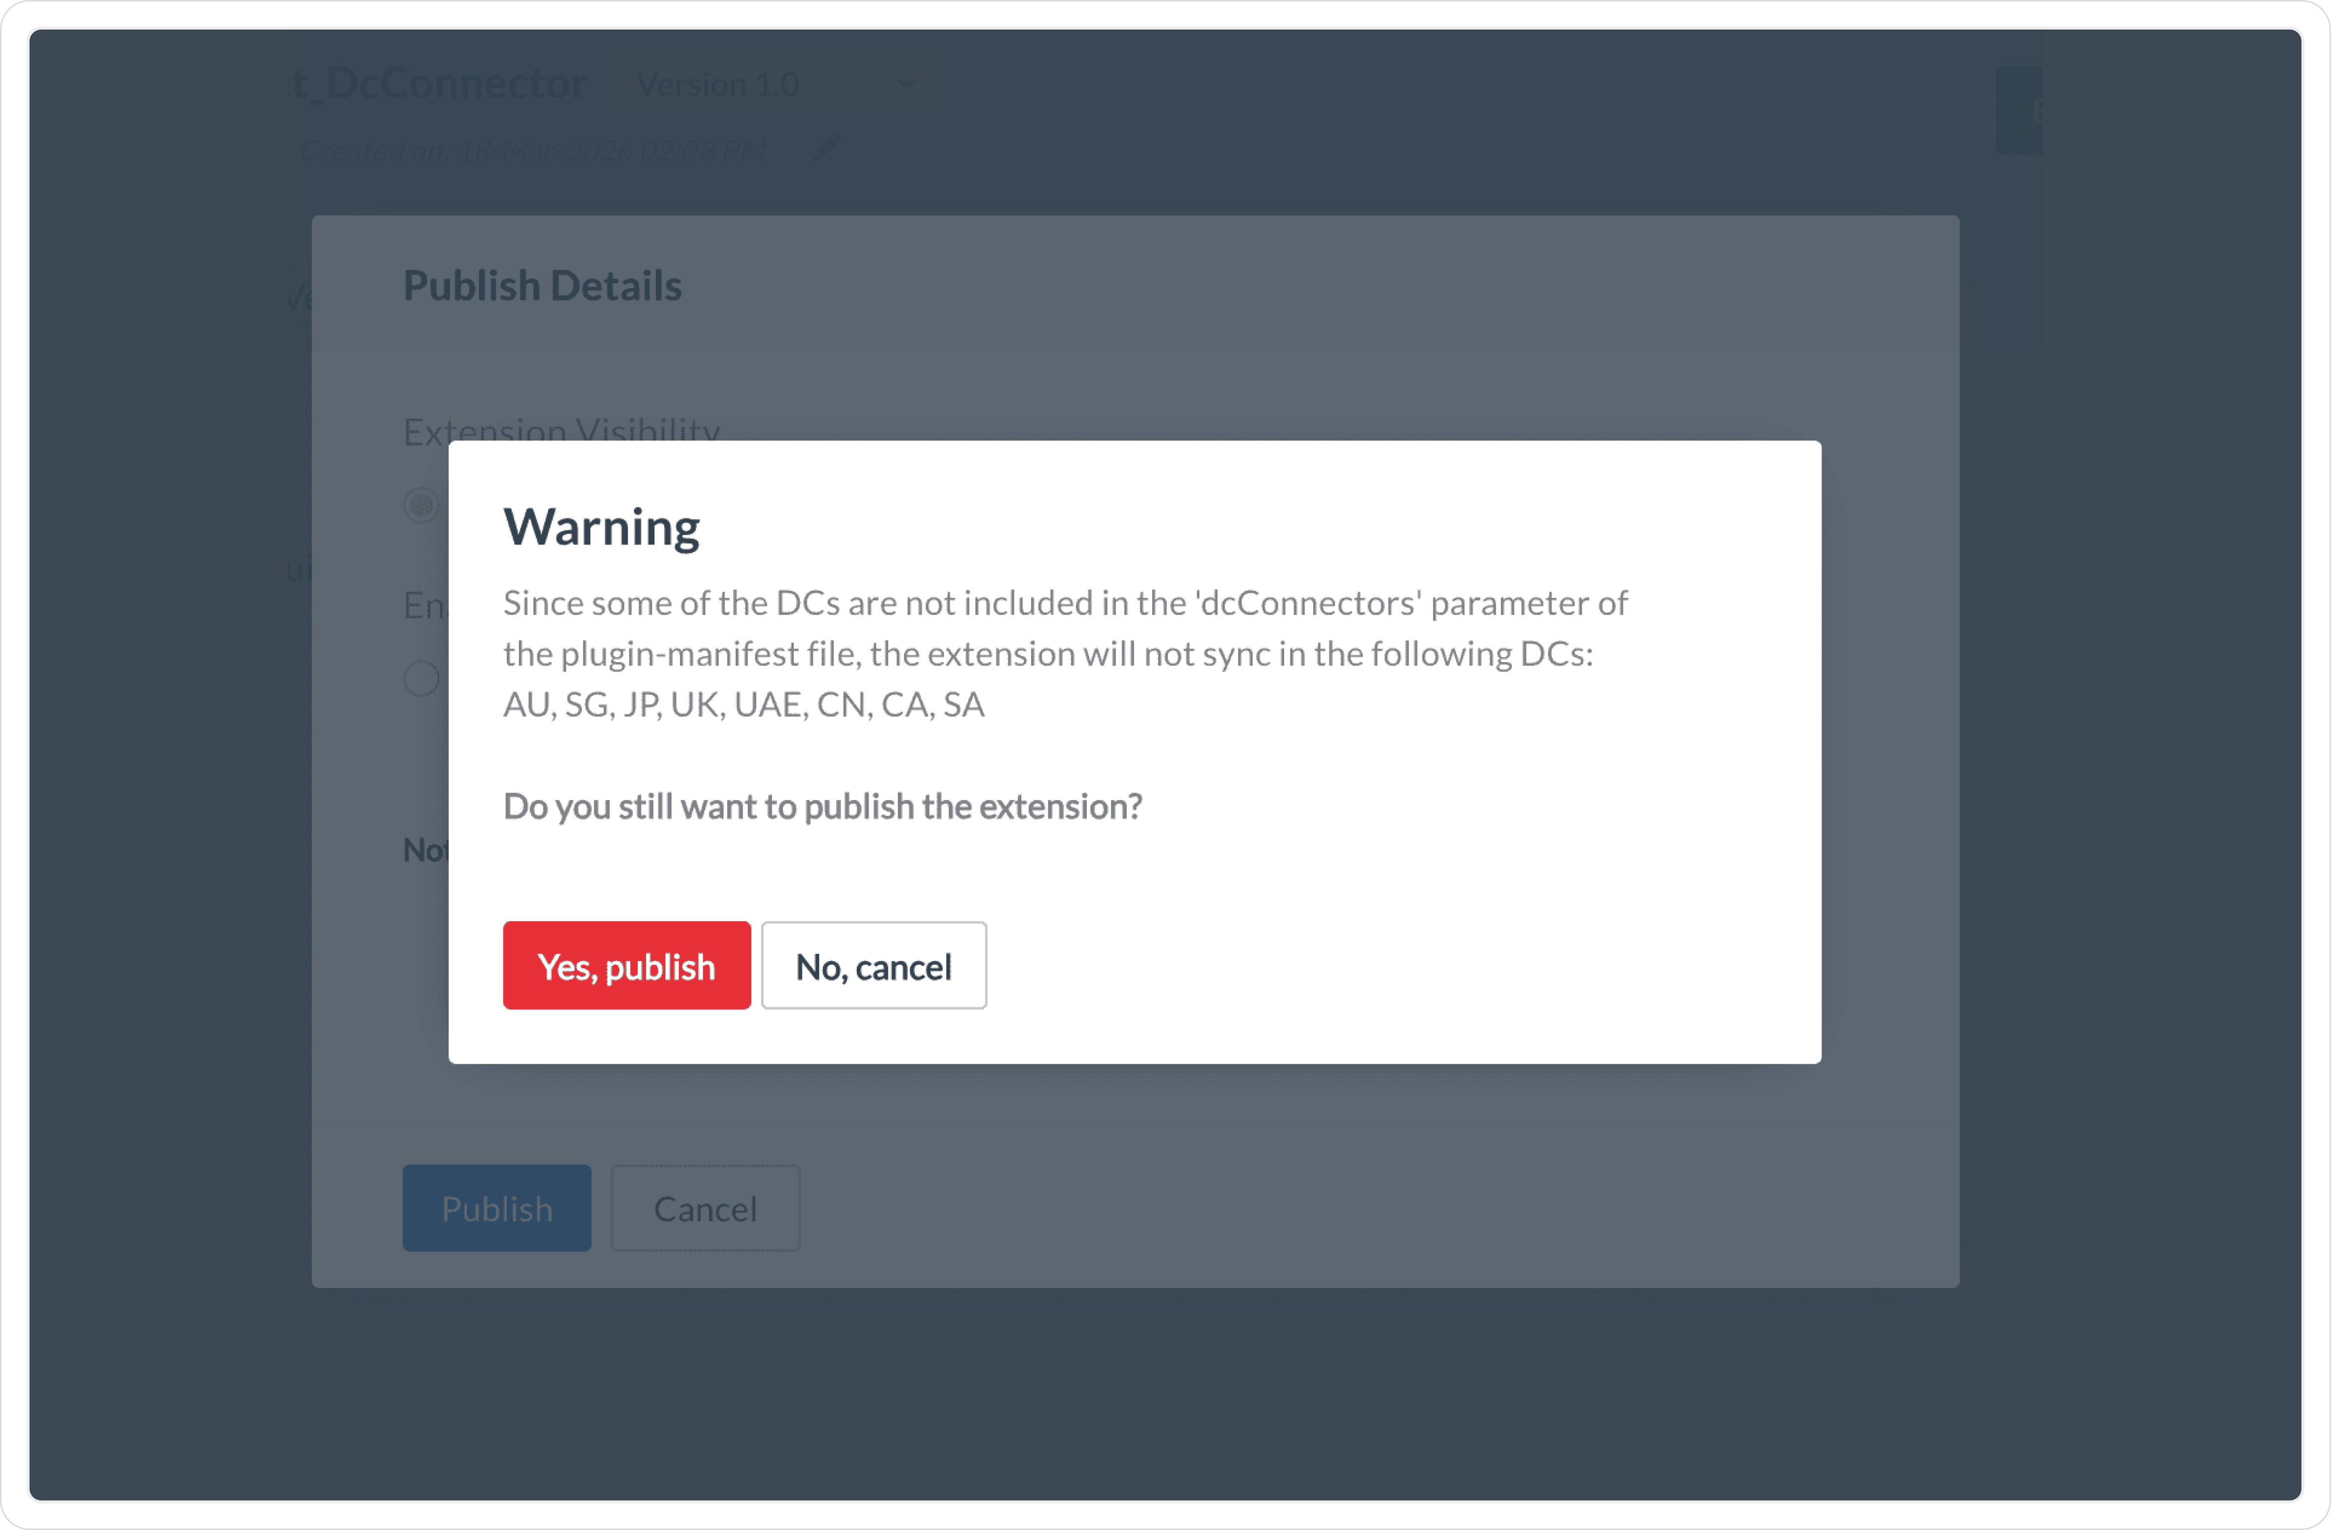This screenshot has height=1530, width=2331.
Task: Confirm with the red Yes, publish button
Action: pos(626,965)
